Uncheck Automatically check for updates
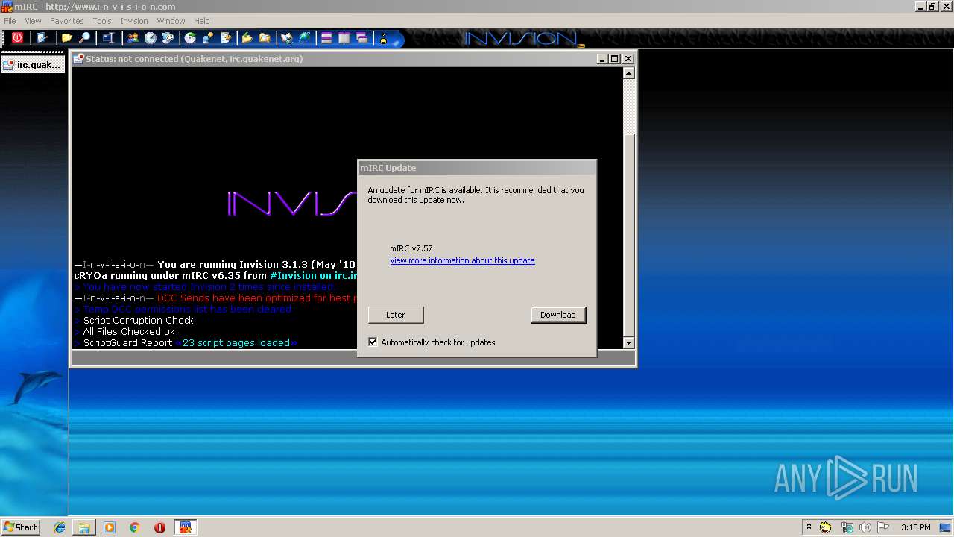954x537 pixels. pos(373,342)
